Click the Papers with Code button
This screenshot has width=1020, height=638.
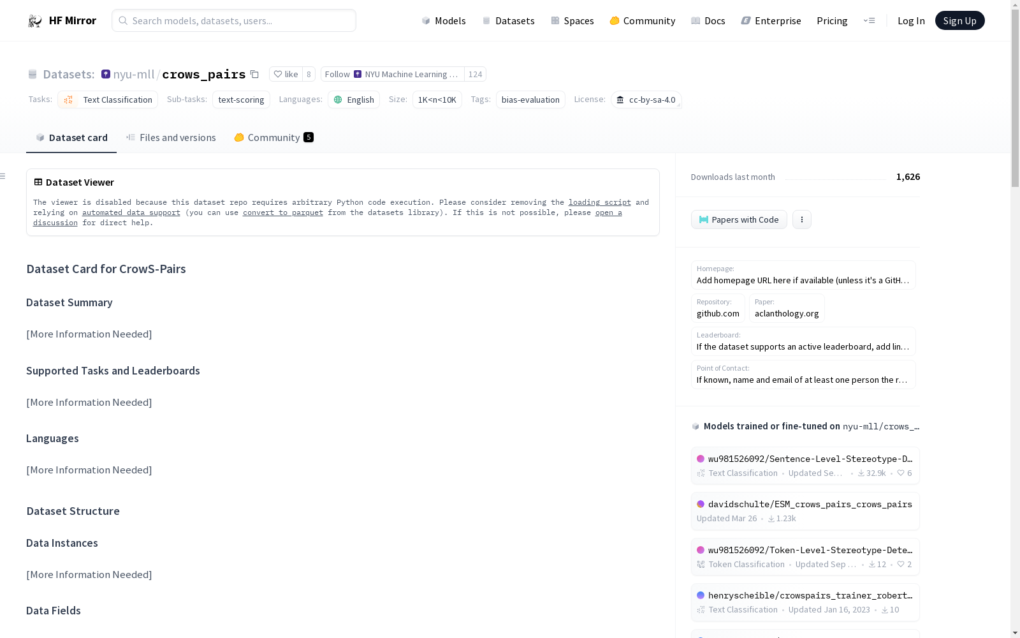(739, 219)
